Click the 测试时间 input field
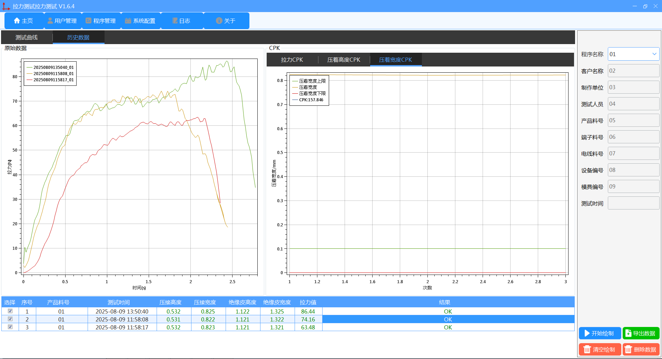Screen dimensions: 662x359 click(x=633, y=203)
